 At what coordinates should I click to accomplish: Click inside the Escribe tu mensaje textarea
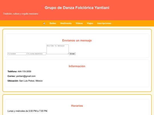click(58, 49)
